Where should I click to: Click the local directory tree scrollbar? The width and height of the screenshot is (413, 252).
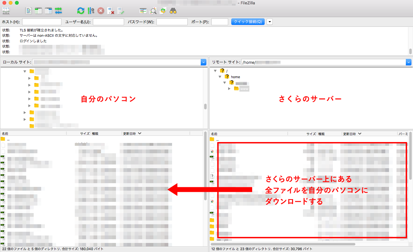[205, 107]
